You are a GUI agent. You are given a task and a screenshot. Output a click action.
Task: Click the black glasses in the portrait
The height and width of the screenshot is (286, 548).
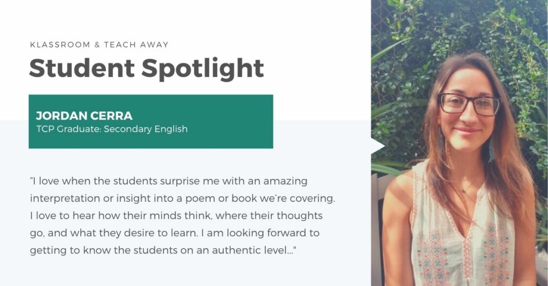469,105
